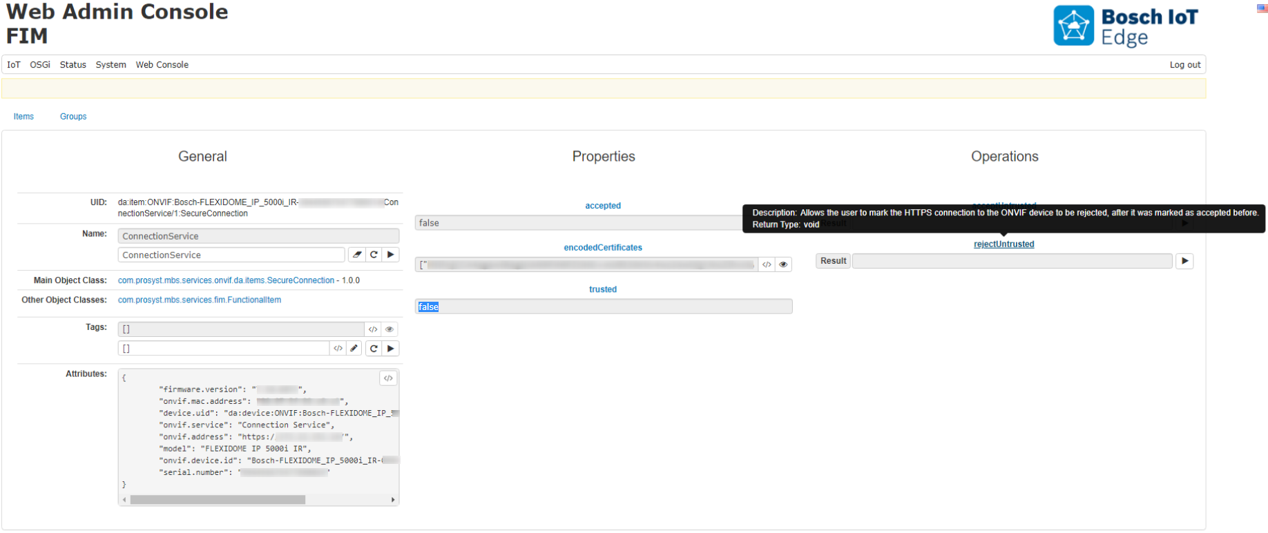
Task: Switch to the Items tab
Action: coord(23,117)
